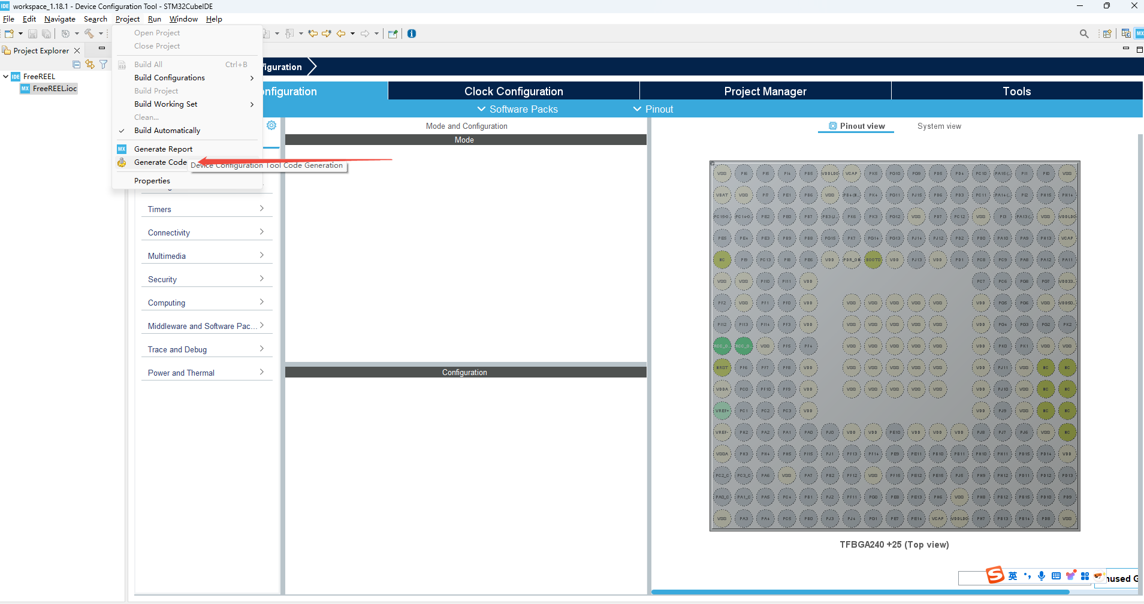Click the Sogou punctuation toggle icon
The height and width of the screenshot is (604, 1144).
[1027, 576]
